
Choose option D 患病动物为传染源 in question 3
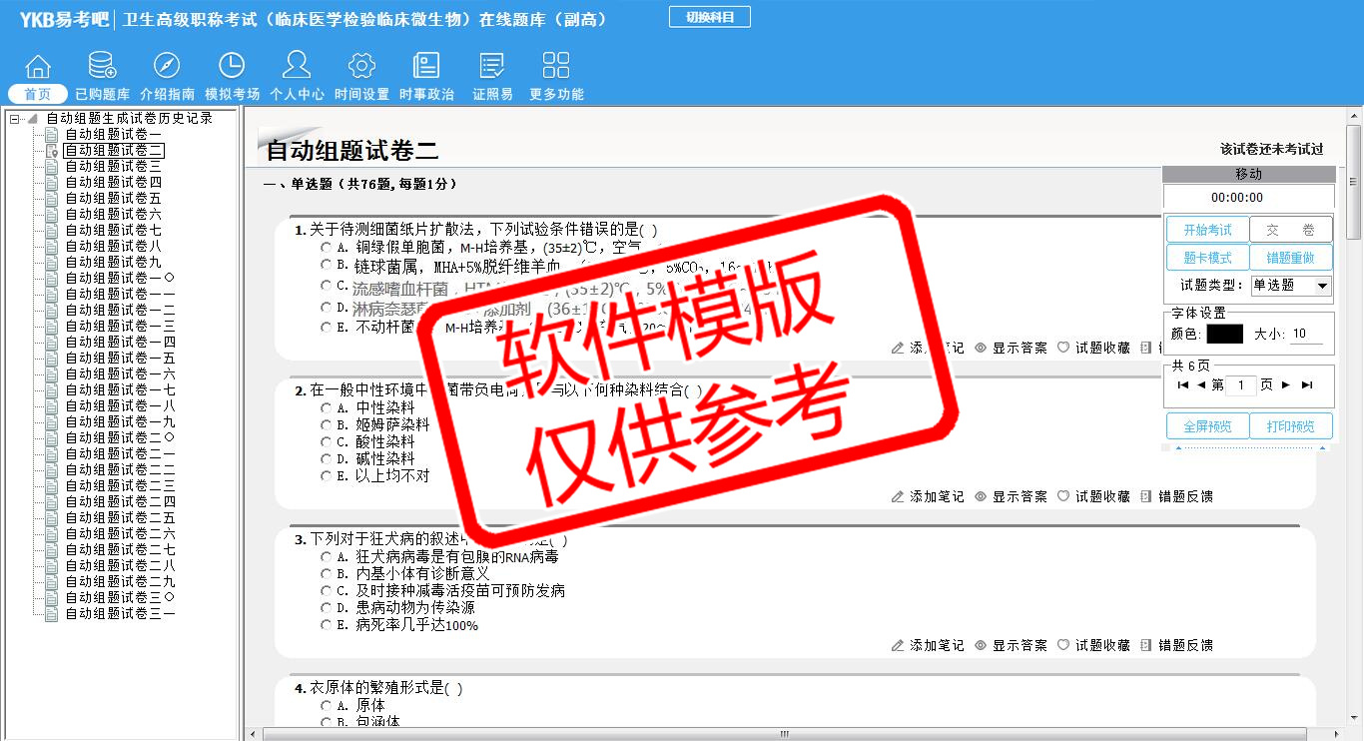(326, 608)
